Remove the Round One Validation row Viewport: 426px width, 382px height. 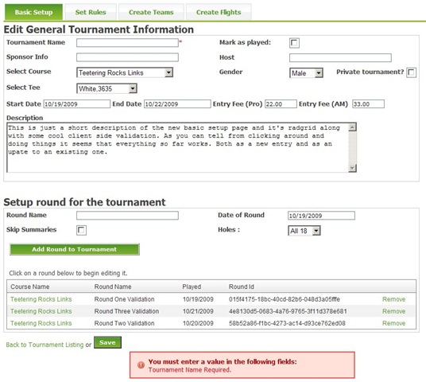pos(393,299)
